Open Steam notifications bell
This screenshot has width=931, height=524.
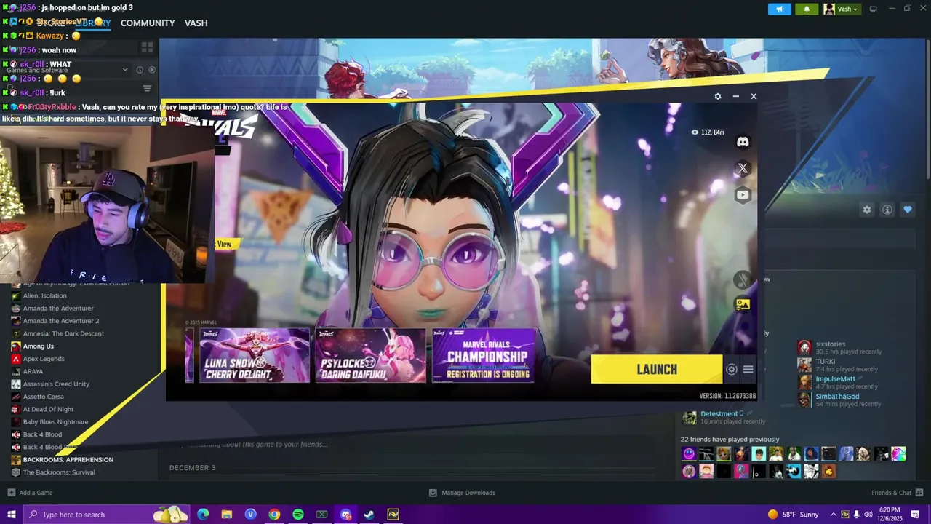[807, 9]
